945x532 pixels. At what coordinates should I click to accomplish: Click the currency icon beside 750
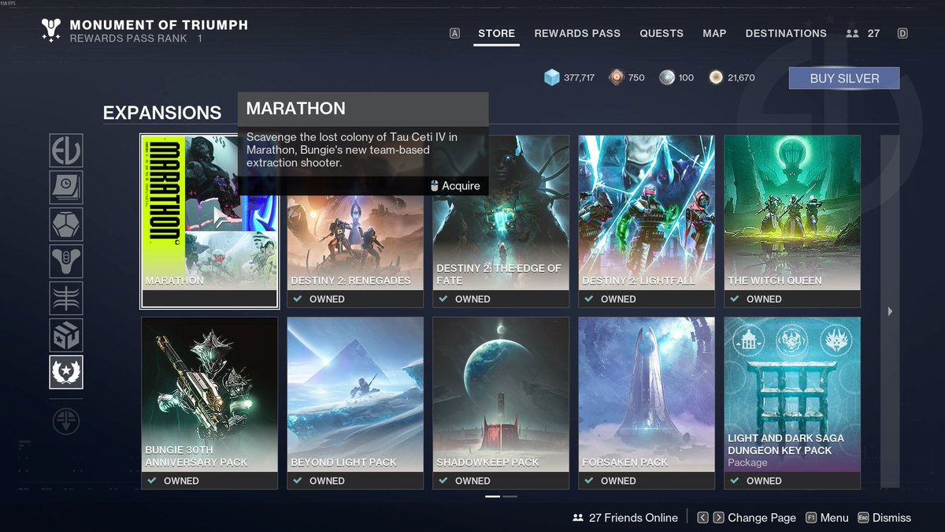(x=616, y=77)
